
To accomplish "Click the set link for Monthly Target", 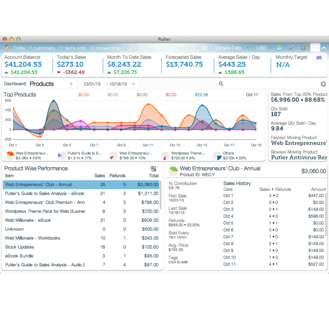I will pos(319,57).
